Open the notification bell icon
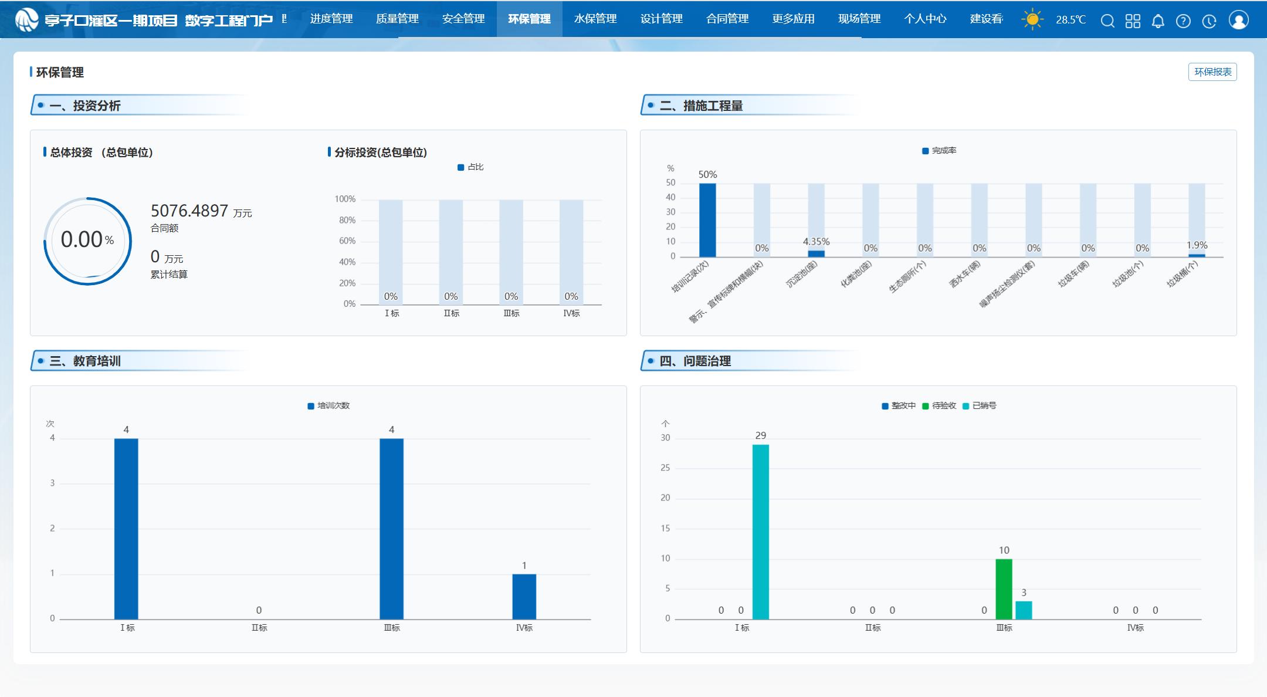 click(x=1158, y=21)
